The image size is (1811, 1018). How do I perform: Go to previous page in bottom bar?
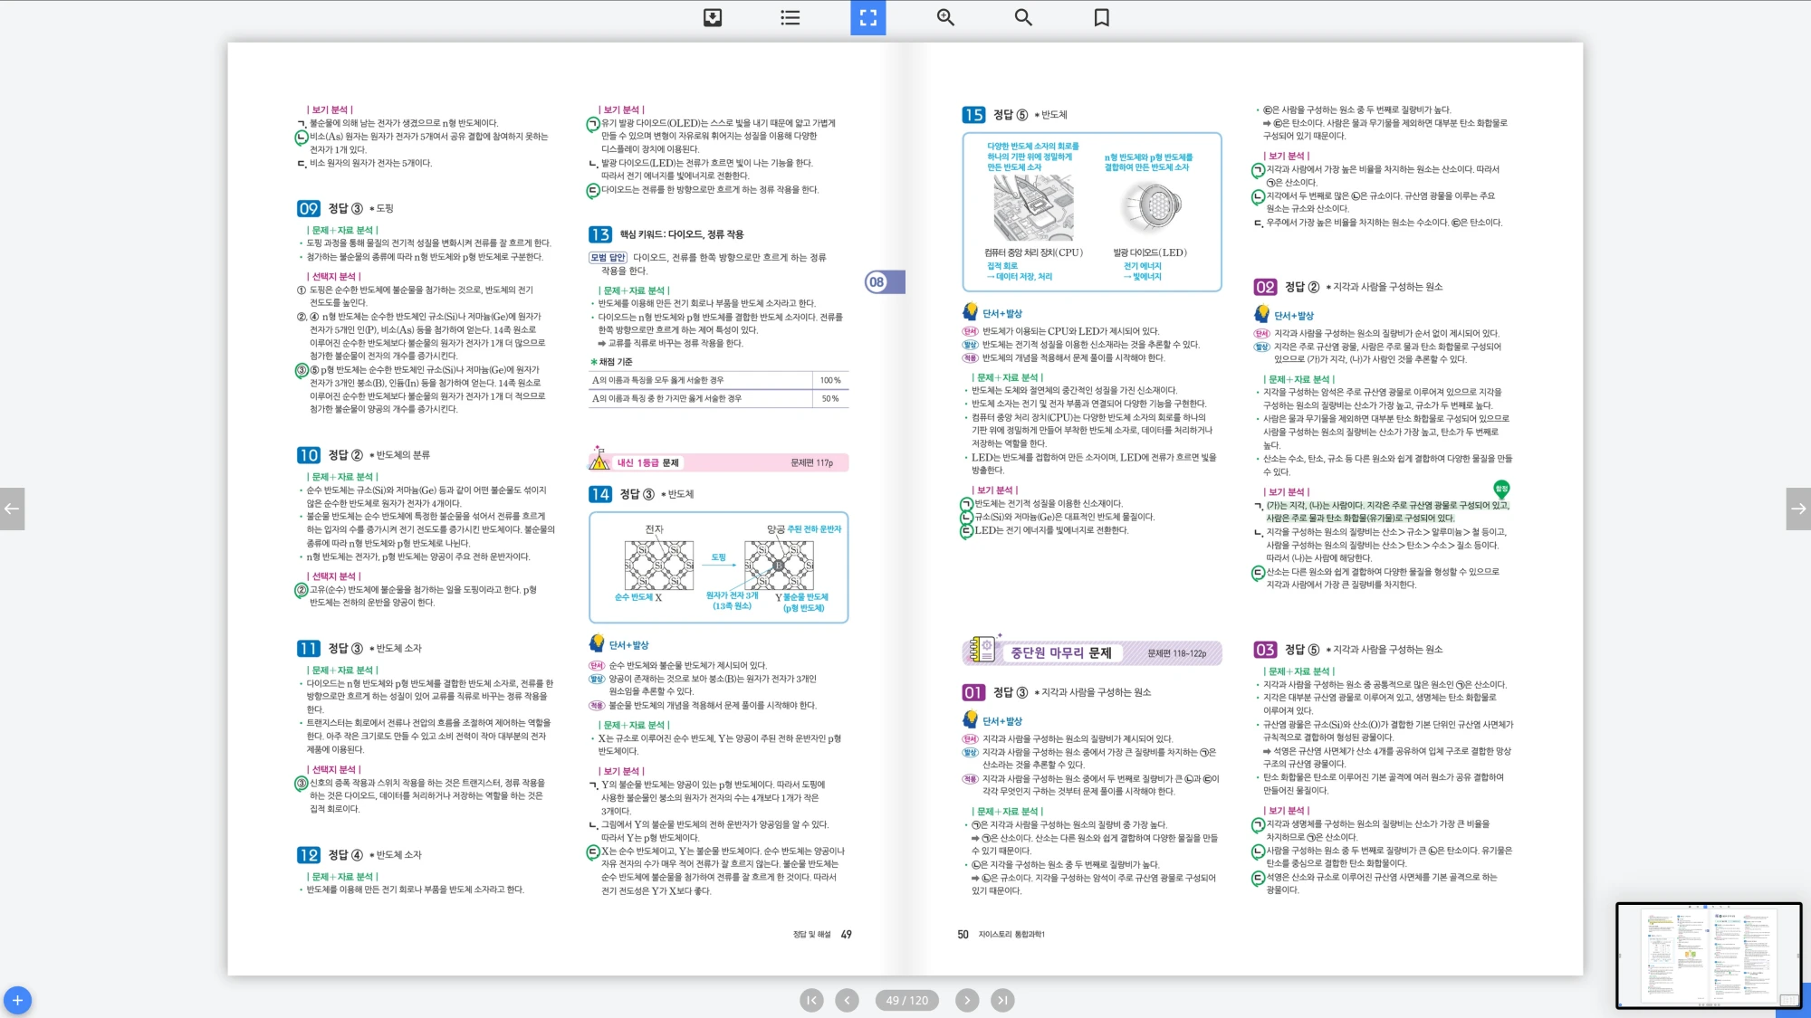(x=847, y=1000)
